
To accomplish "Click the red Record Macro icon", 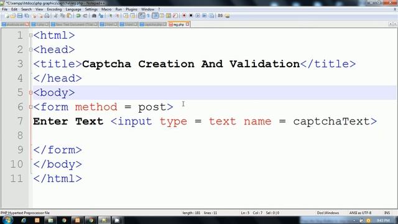I will [x=184, y=16].
